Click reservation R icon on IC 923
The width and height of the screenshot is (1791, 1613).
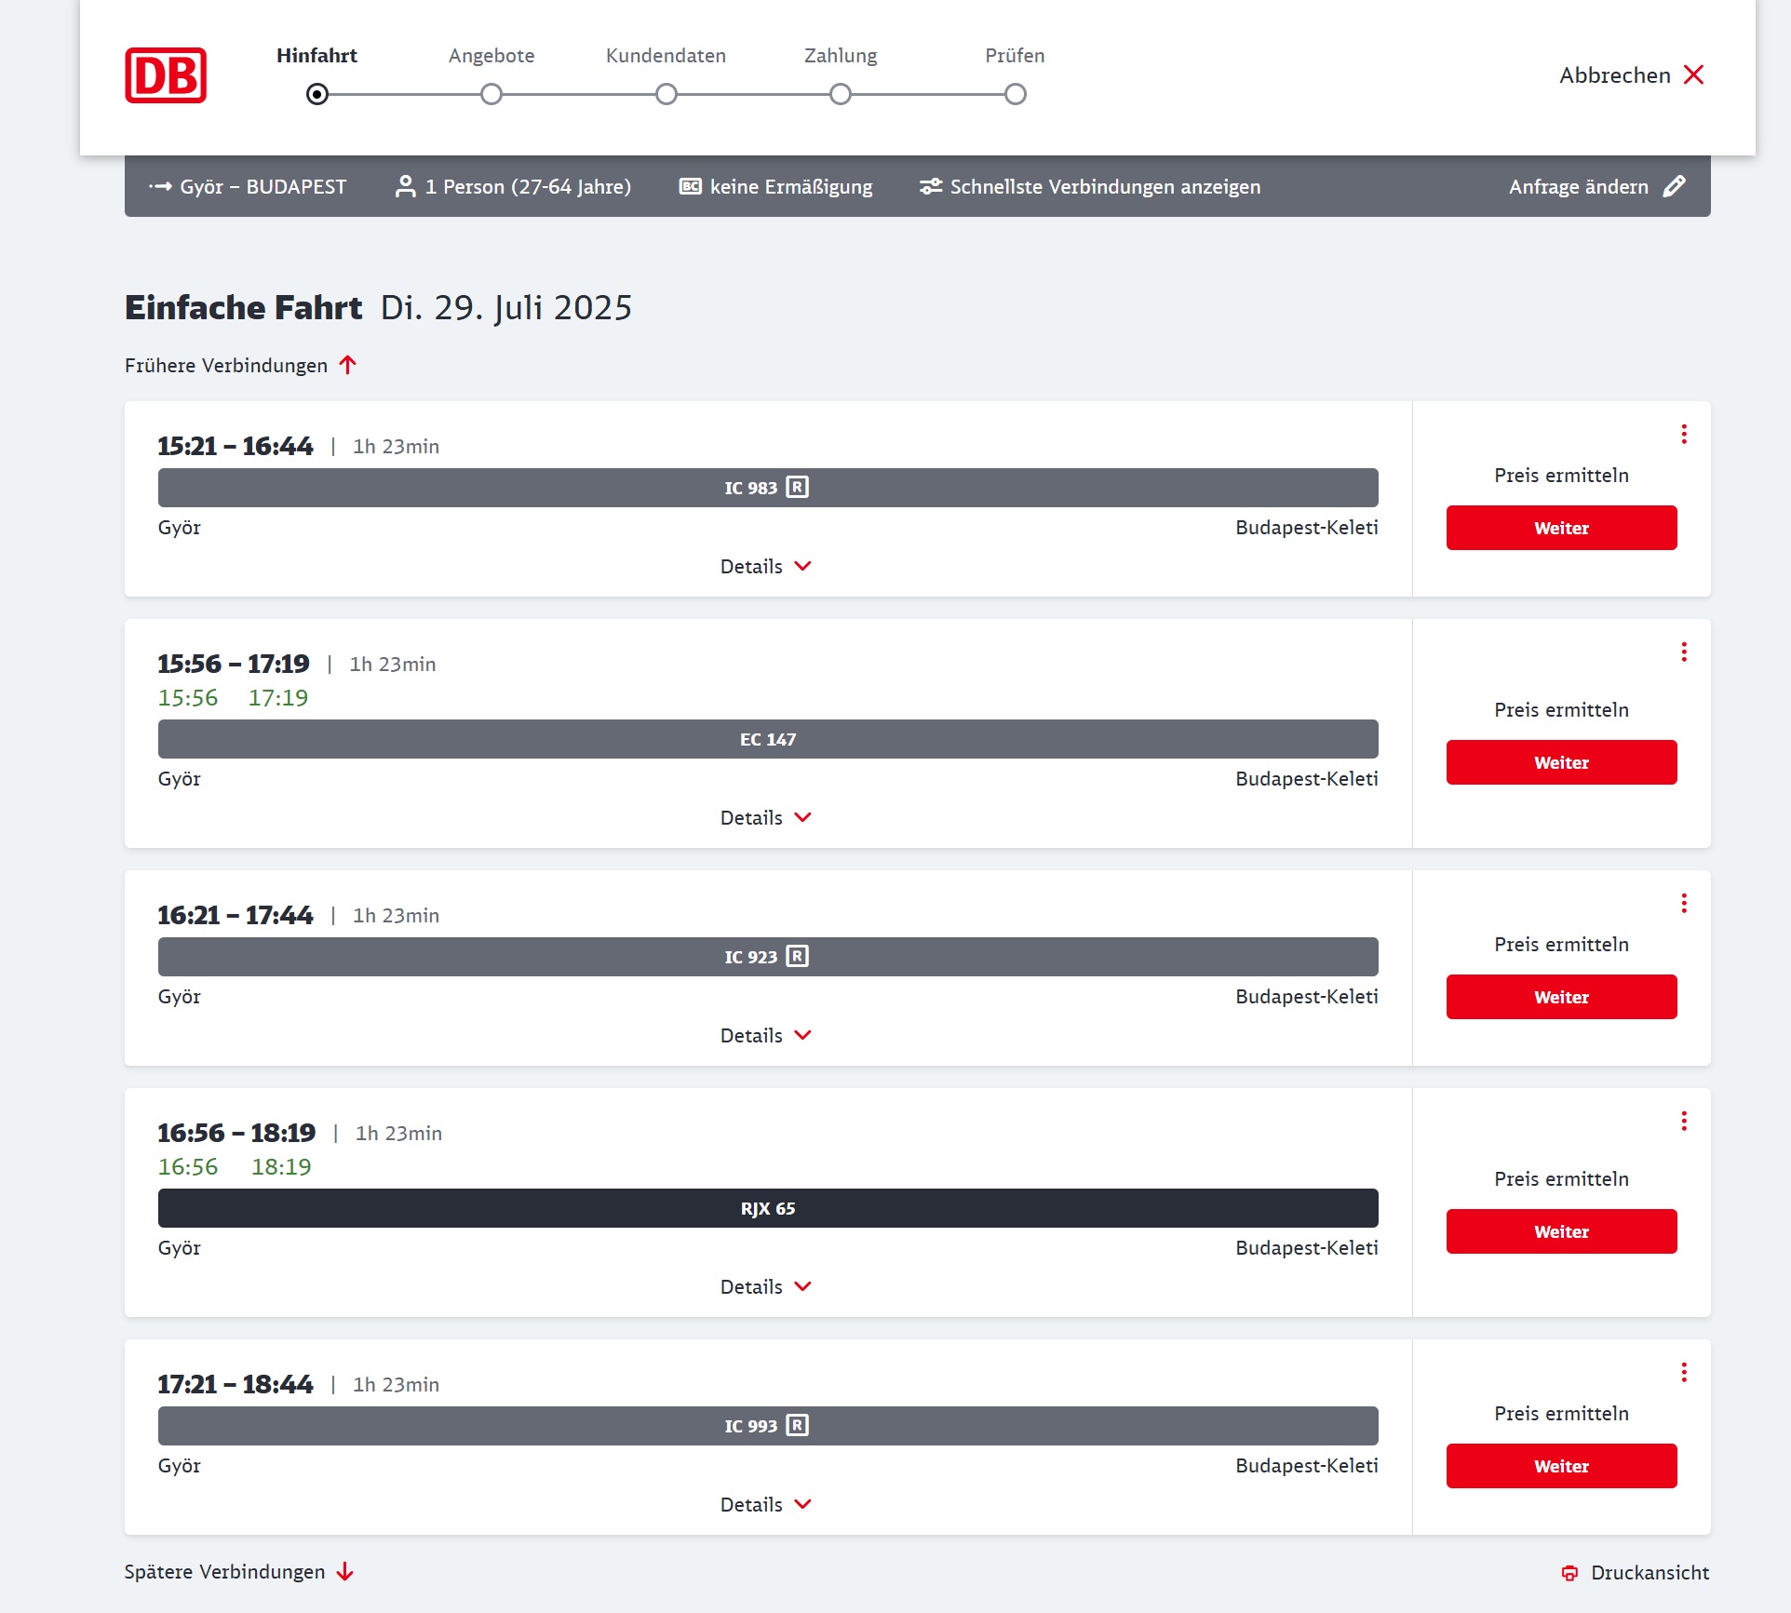point(798,956)
